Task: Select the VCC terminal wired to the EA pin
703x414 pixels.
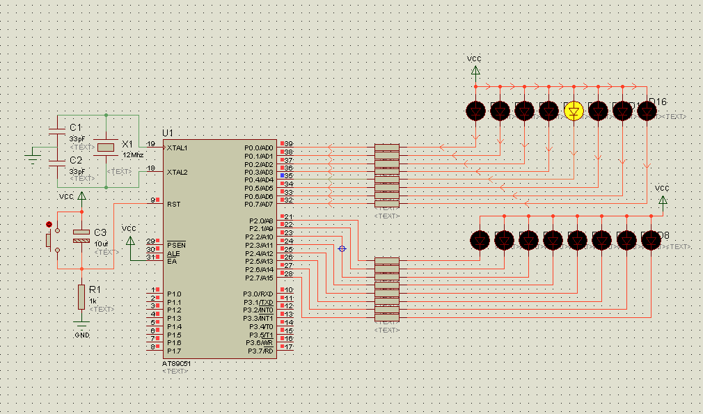Action: [x=130, y=241]
